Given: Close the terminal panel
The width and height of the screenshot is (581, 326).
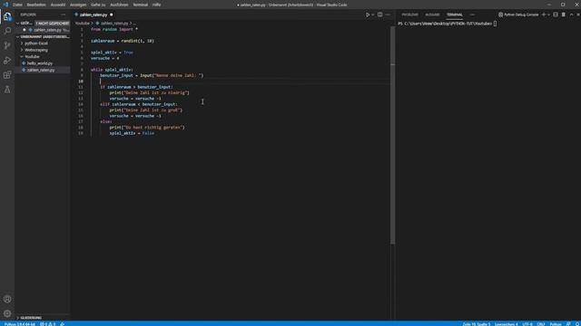Looking at the screenshot, I should [x=577, y=14].
